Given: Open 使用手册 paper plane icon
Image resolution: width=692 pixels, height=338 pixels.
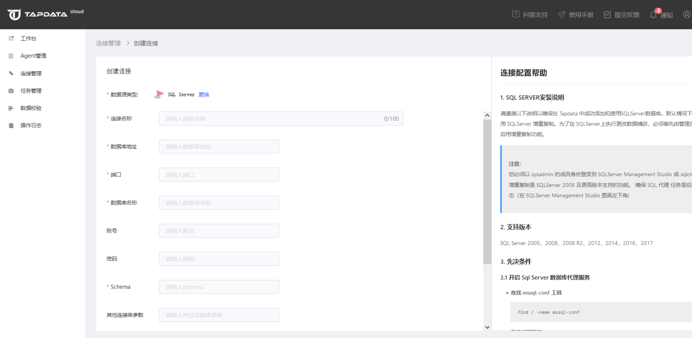Looking at the screenshot, I should point(561,15).
